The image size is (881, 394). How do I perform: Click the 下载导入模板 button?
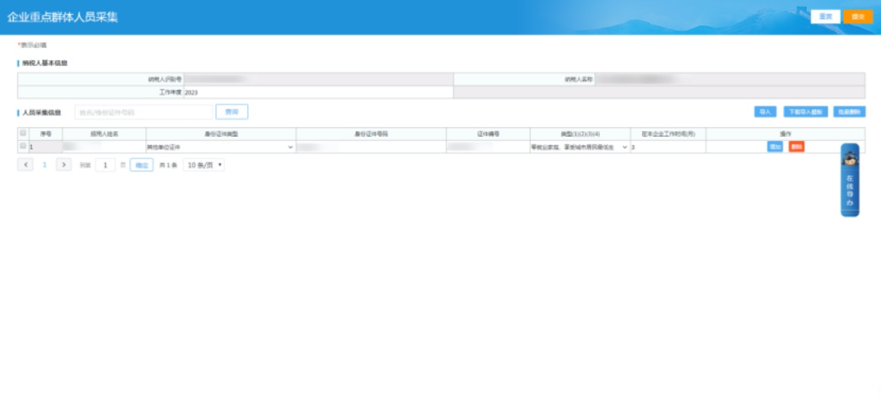click(x=806, y=112)
